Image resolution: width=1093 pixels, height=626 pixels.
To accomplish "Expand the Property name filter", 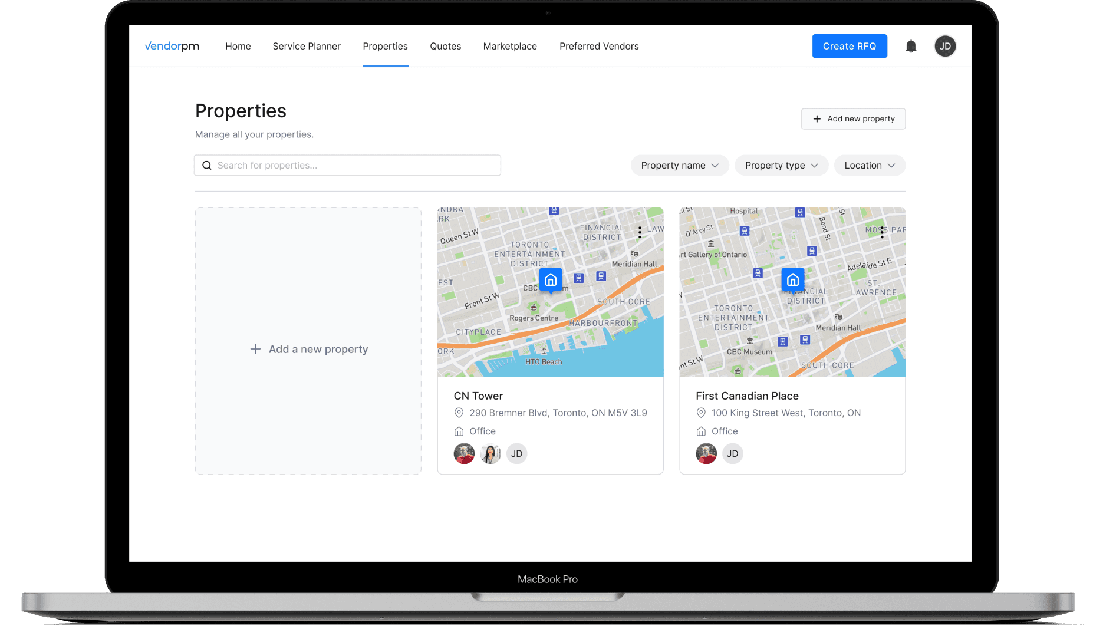I will click(680, 166).
